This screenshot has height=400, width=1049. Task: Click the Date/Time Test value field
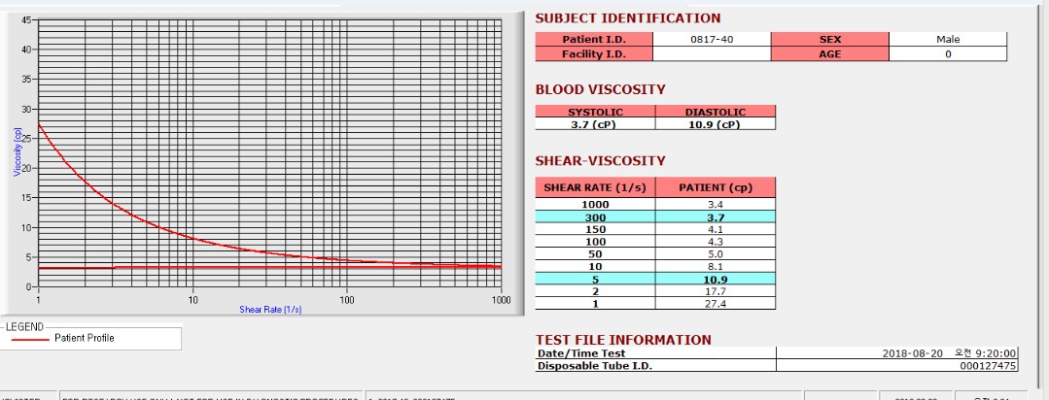coord(897,353)
